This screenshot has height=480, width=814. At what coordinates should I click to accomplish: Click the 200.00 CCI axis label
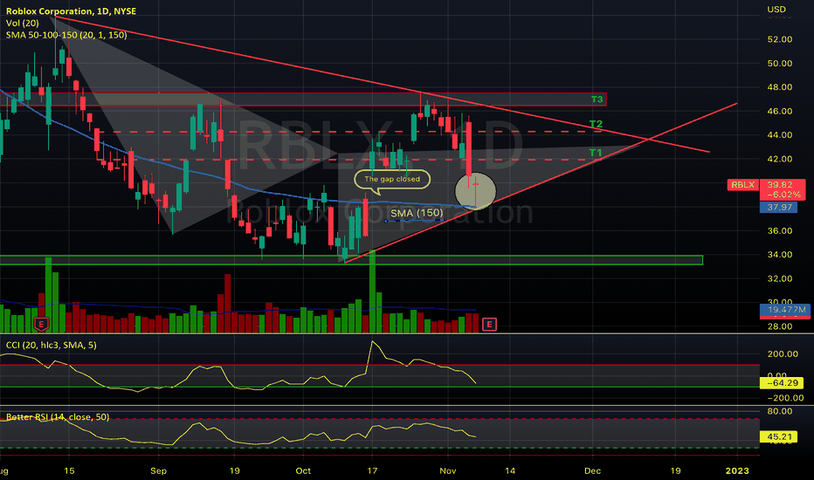783,354
